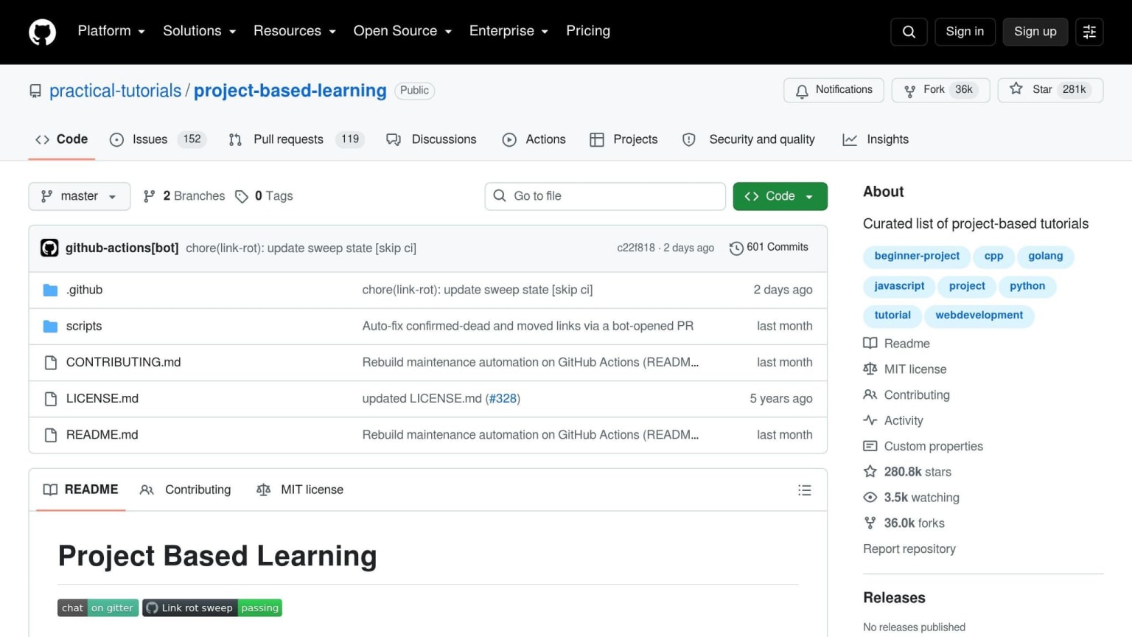The image size is (1132, 637).
Task: Expand the Open Source menu
Action: [x=402, y=31]
